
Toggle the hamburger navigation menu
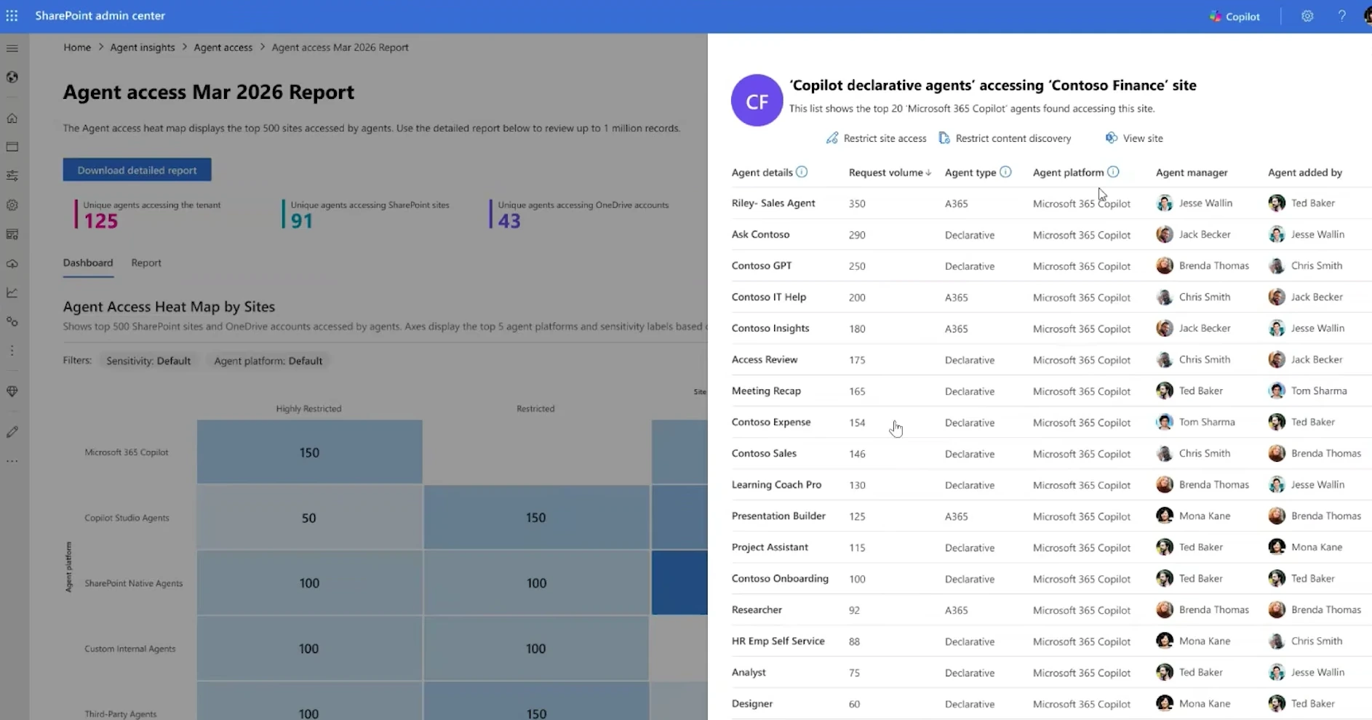[x=12, y=48]
